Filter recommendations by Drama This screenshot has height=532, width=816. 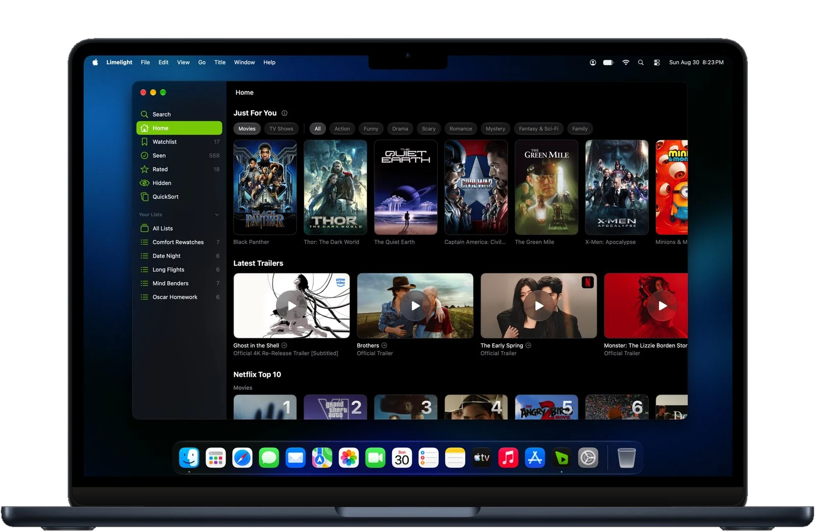tap(400, 129)
